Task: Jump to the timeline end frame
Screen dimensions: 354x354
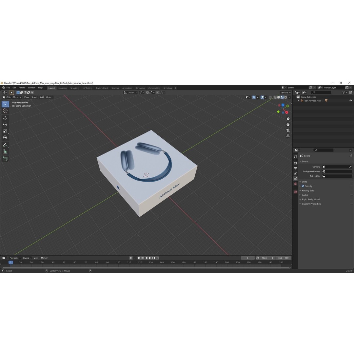Action: point(158,258)
